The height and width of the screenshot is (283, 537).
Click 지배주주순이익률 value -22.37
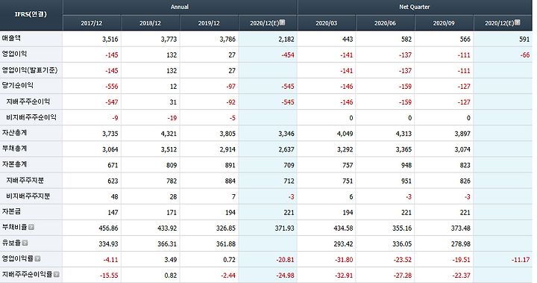click(462, 276)
